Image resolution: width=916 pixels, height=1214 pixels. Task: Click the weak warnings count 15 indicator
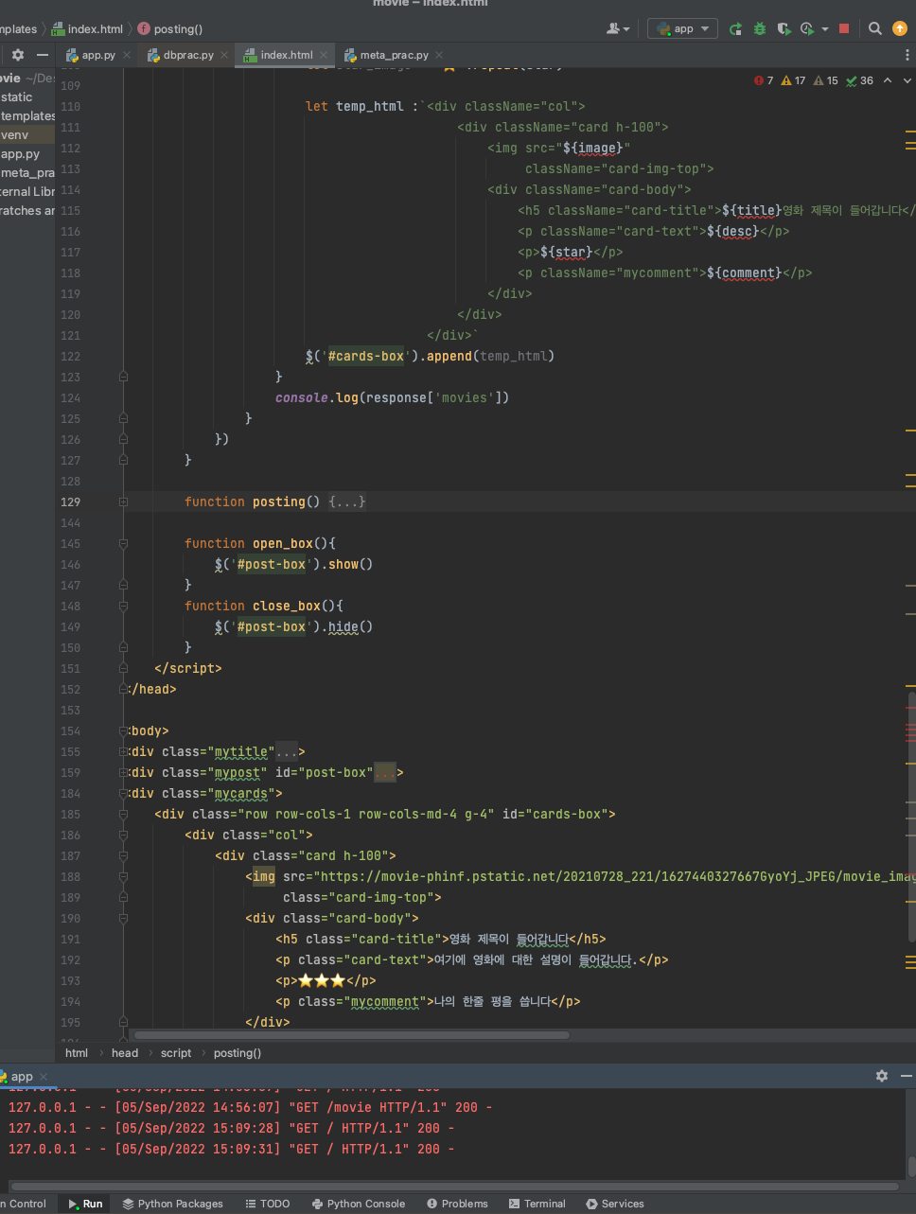826,80
